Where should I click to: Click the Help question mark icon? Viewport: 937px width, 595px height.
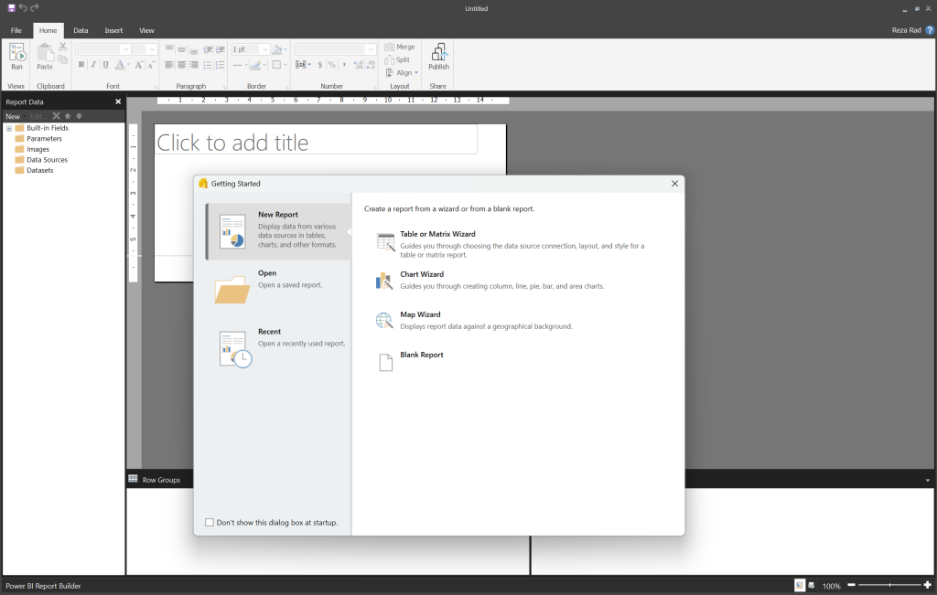pos(930,30)
